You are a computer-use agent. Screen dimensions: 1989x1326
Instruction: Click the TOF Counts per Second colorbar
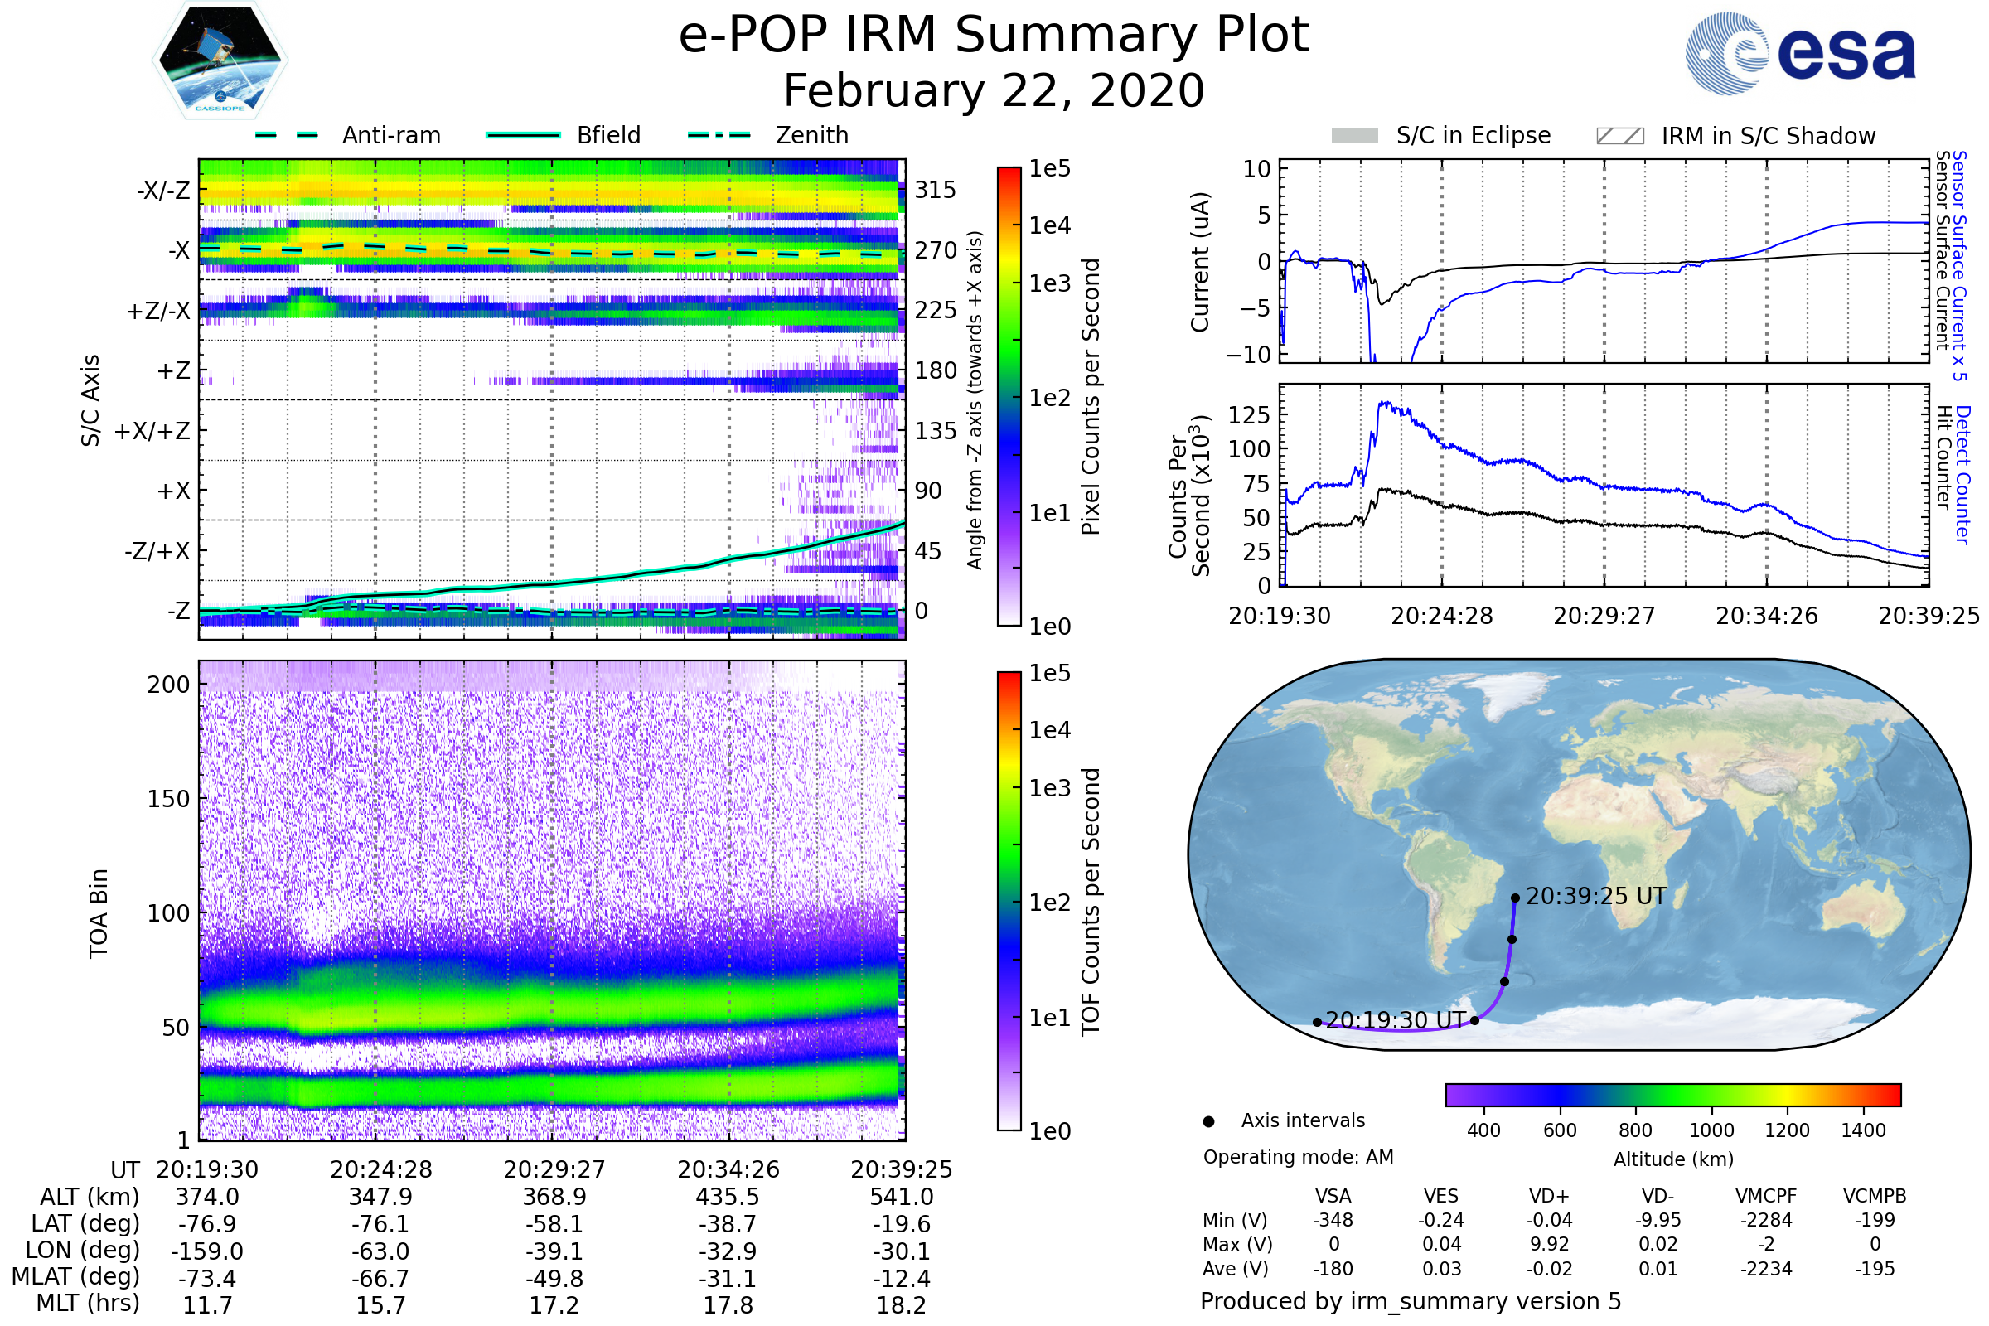pos(1009,901)
